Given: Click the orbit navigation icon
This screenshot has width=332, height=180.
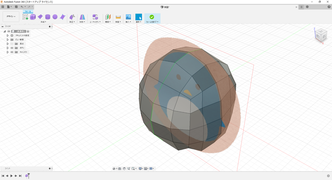Looking at the screenshot, I should click(x=114, y=168).
